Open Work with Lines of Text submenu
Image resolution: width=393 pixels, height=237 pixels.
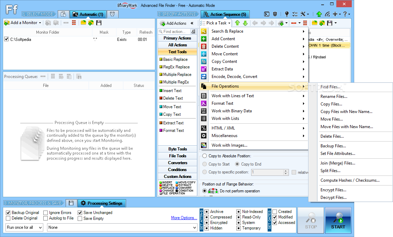[254, 96]
